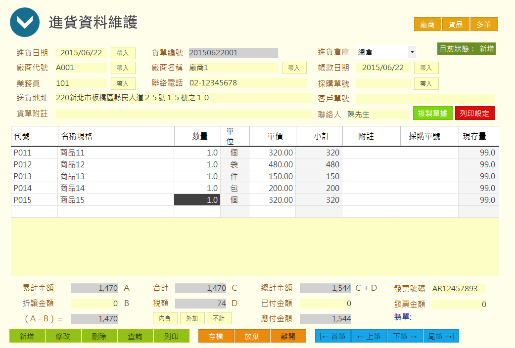Select the P011 code cell
The image size is (515, 348).
click(34, 153)
